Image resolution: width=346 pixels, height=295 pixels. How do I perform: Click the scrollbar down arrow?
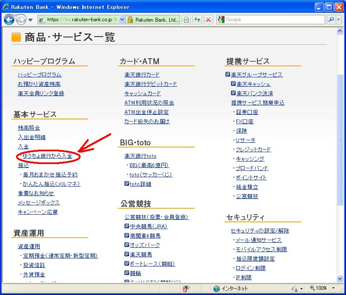tap(340, 278)
